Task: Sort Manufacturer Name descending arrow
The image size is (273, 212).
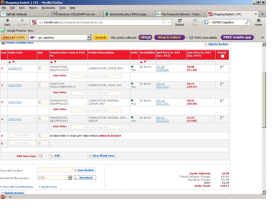Action: [55, 62]
